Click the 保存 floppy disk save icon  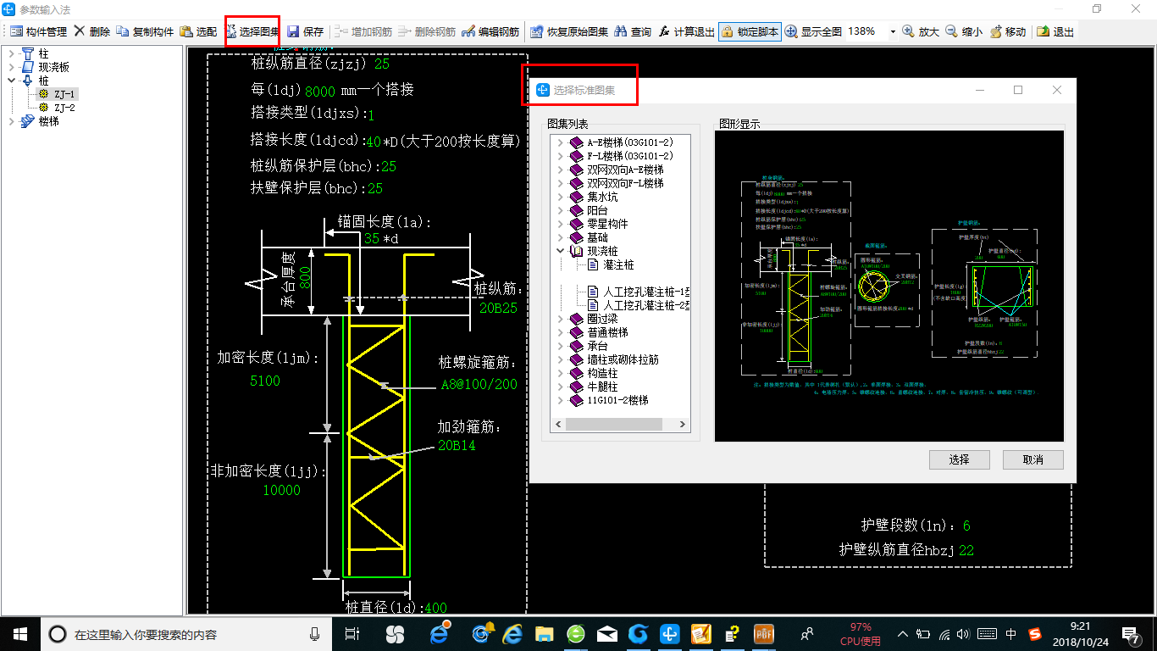[x=293, y=31]
